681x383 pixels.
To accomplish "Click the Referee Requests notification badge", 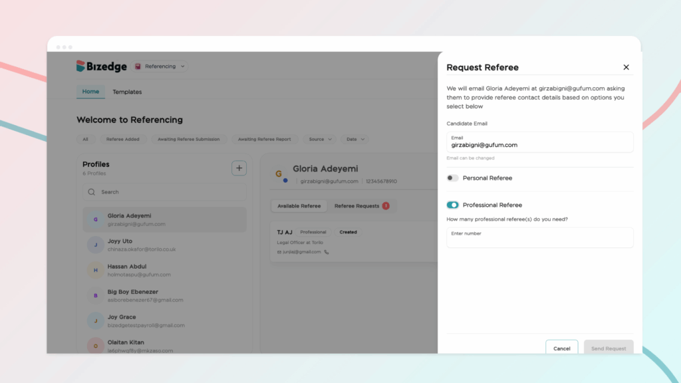I will (386, 206).
